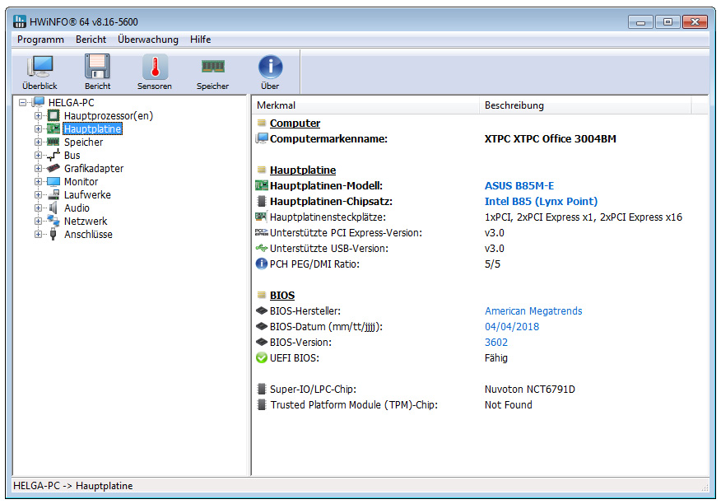Collapse the HELGA-PC root node
721x504 pixels.
[x=22, y=103]
